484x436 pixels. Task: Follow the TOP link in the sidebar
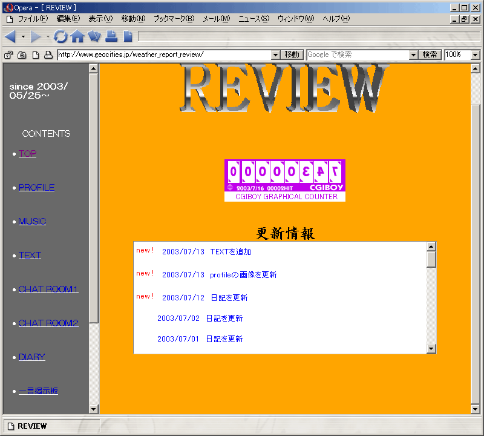coord(27,154)
